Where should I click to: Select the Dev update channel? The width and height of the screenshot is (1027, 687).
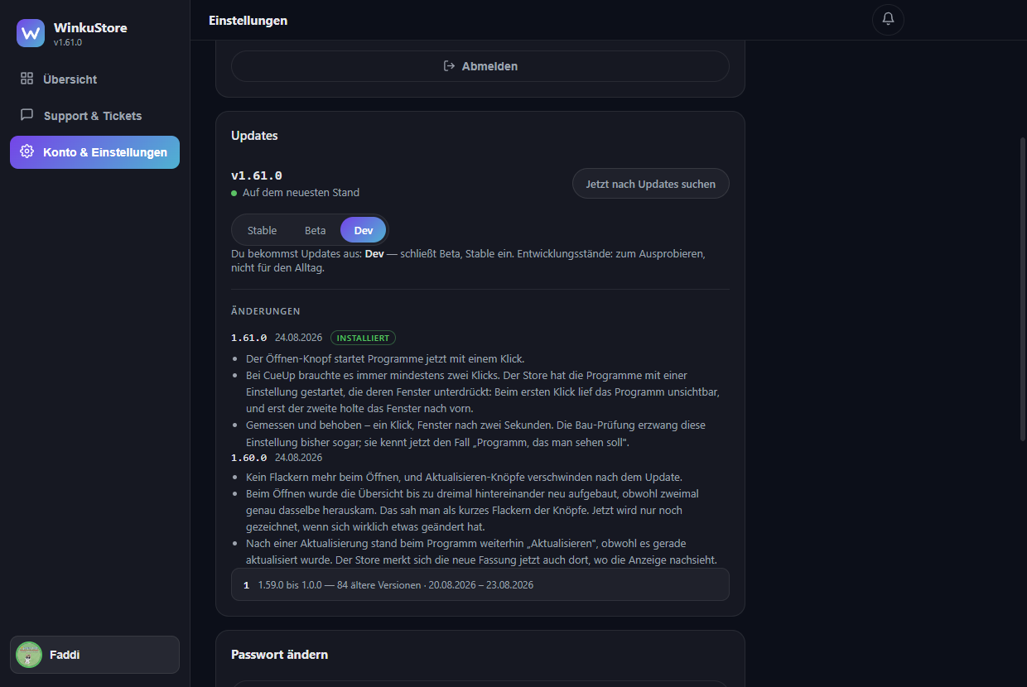(x=364, y=230)
